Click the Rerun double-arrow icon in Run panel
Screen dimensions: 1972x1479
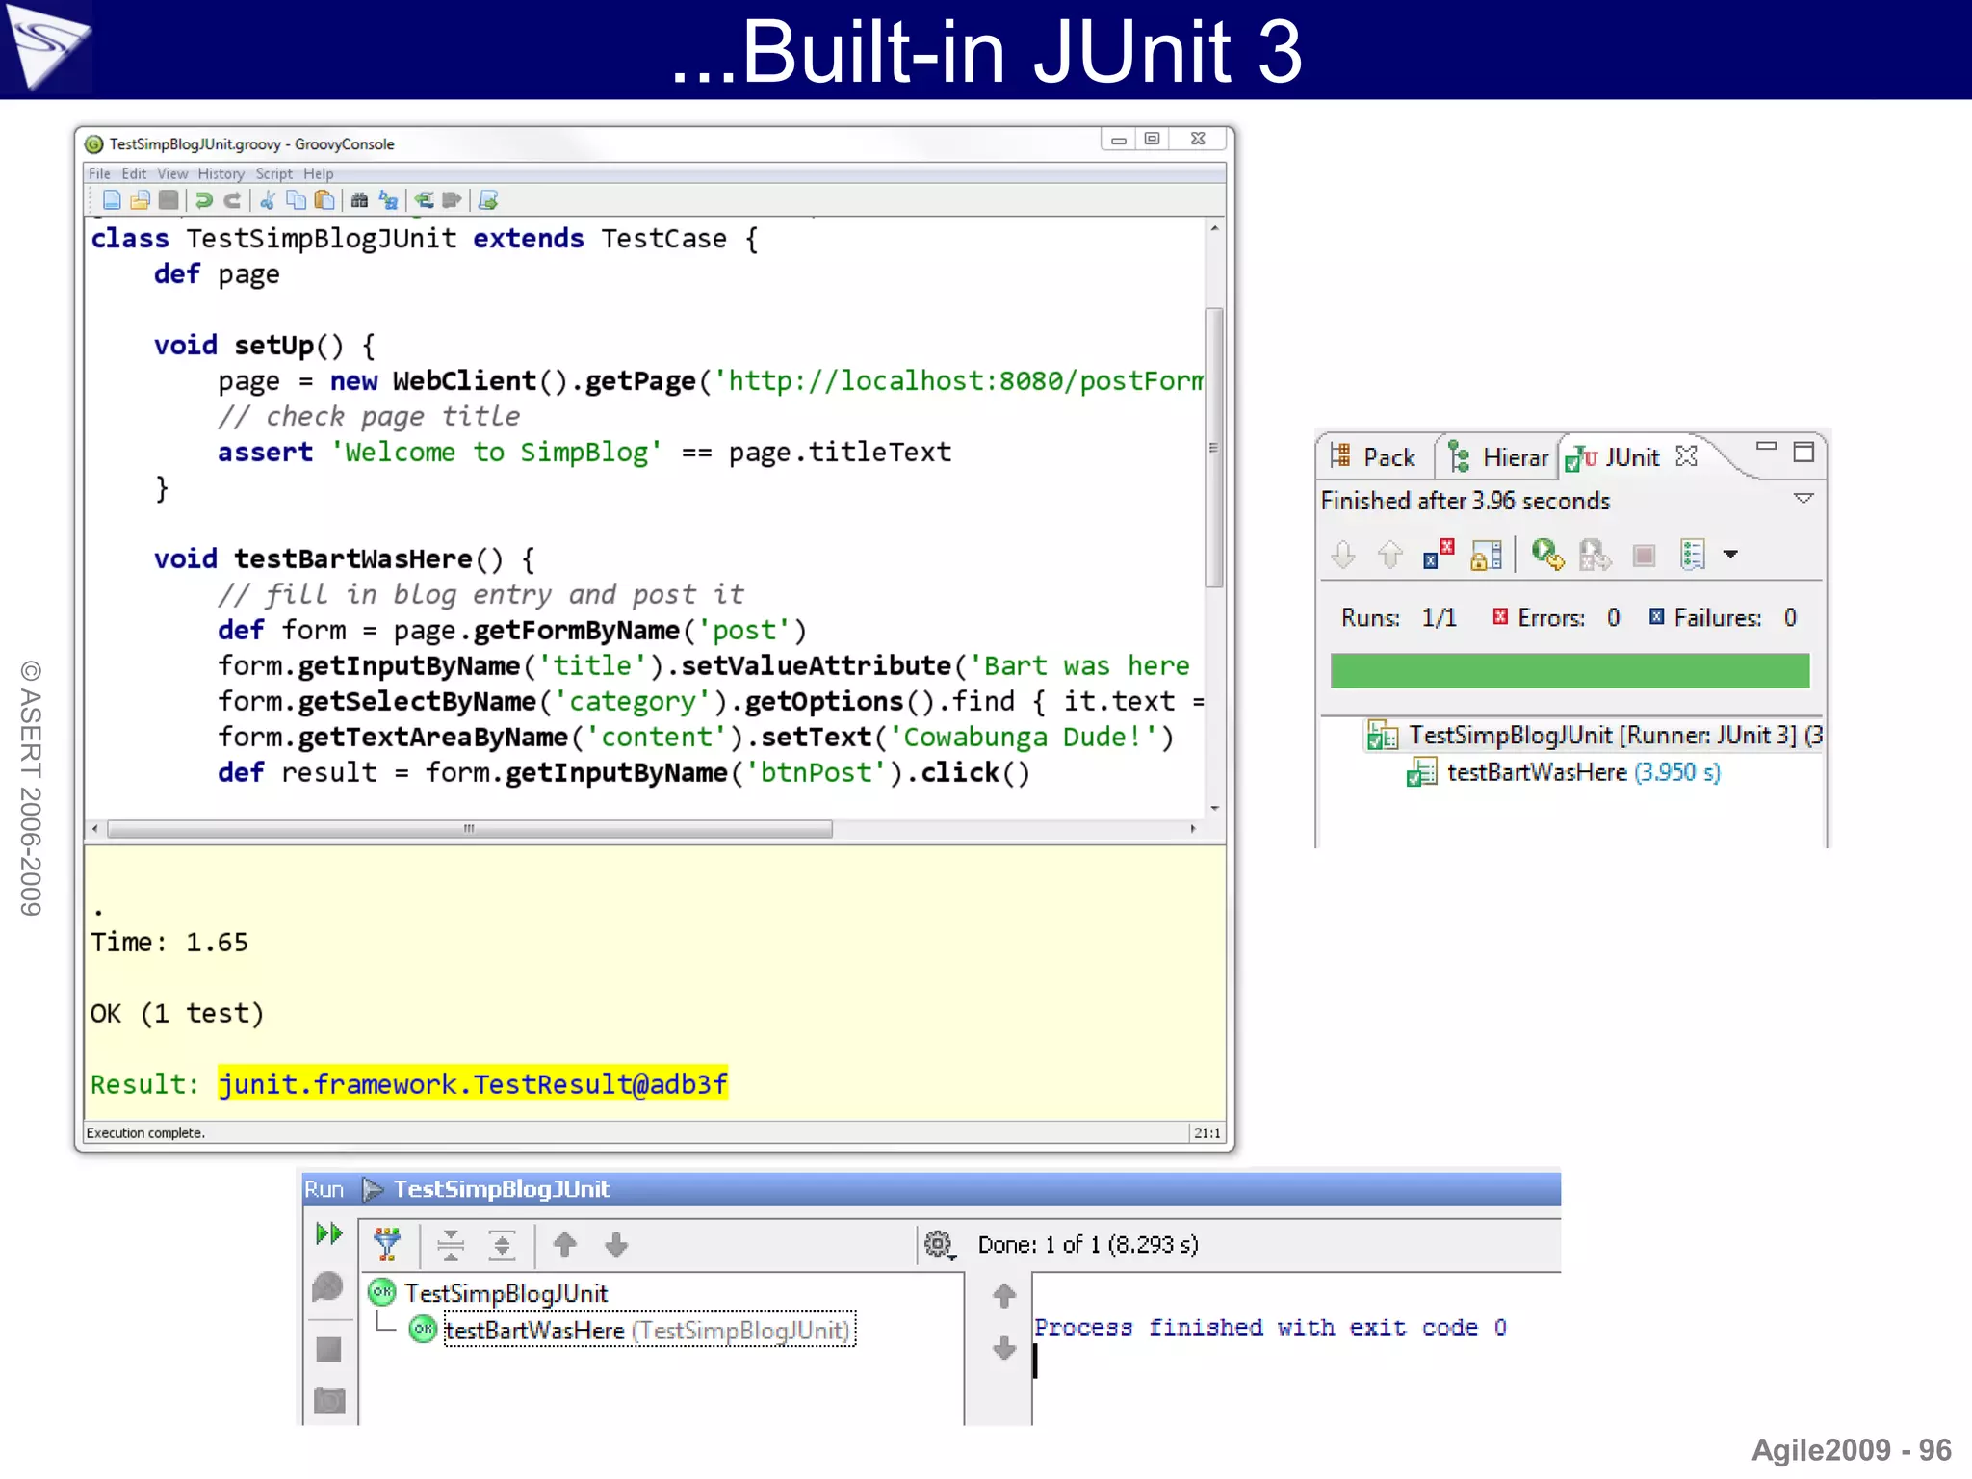328,1233
